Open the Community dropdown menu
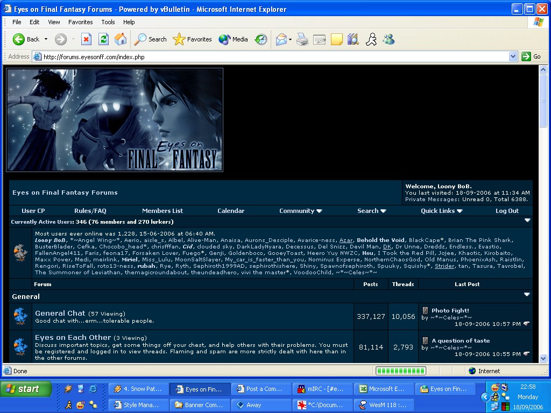Screen dimensions: 551x413 (300, 211)
